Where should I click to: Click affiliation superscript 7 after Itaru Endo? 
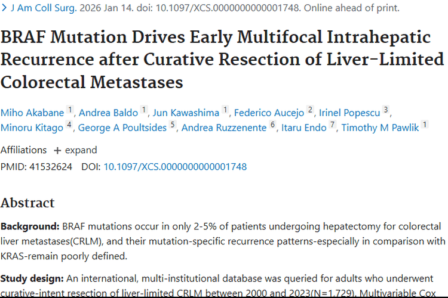[x=333, y=125]
